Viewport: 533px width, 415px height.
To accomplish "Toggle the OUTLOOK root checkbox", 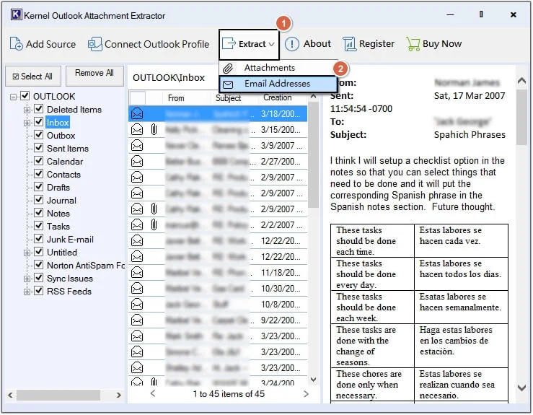I will (25, 96).
